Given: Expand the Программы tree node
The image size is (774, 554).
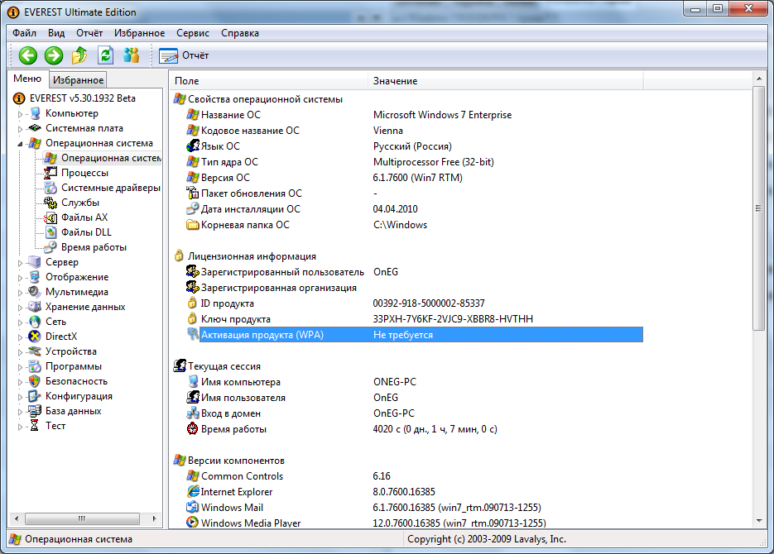Looking at the screenshot, I should tap(20, 366).
